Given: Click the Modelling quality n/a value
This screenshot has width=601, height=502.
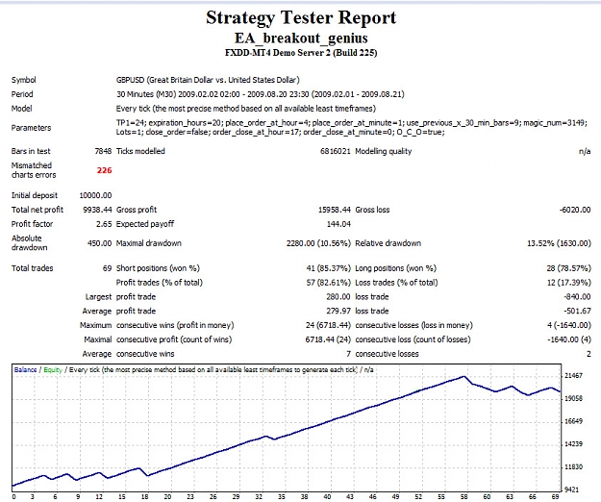Looking at the screenshot, I should pos(585,152).
